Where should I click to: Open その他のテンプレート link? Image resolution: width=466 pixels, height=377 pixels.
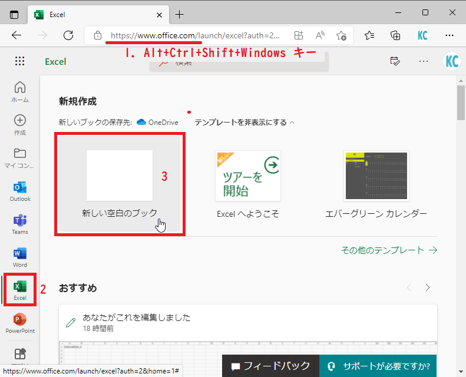(x=389, y=250)
